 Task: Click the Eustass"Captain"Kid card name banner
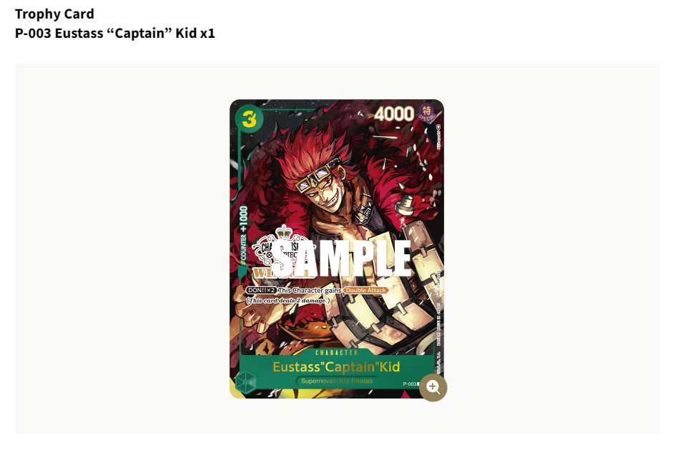[336, 366]
